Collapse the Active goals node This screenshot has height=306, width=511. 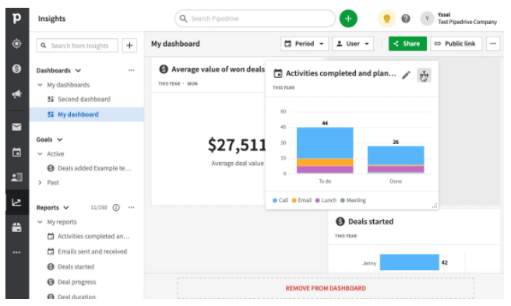coord(40,154)
